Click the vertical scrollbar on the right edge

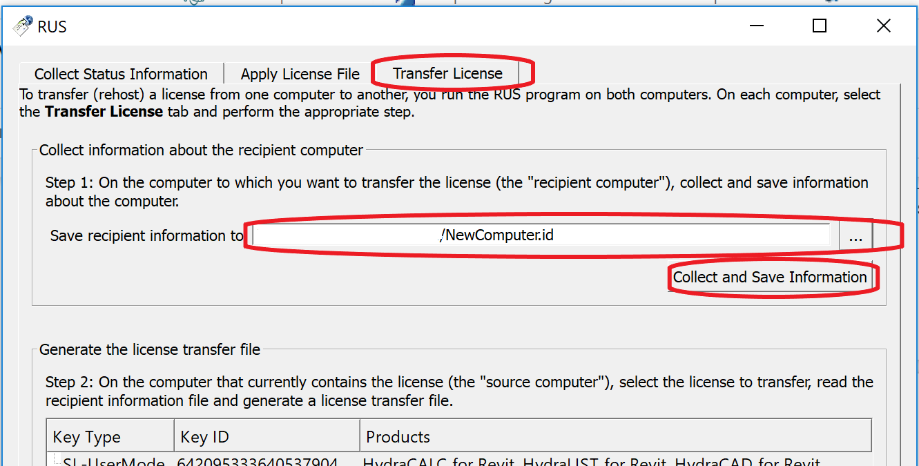[x=909, y=276]
